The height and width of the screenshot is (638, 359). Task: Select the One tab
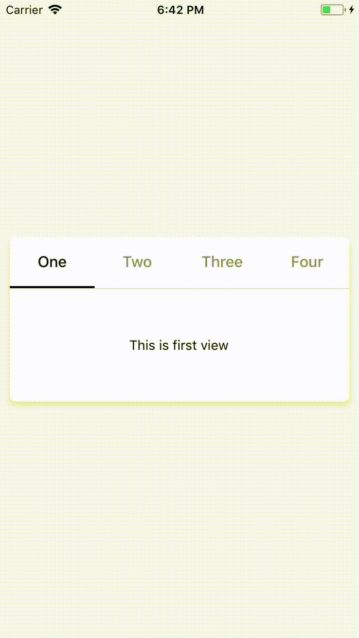point(52,262)
